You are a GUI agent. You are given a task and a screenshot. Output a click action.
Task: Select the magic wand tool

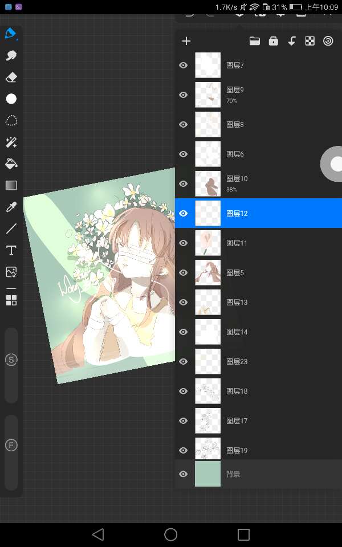click(x=11, y=142)
